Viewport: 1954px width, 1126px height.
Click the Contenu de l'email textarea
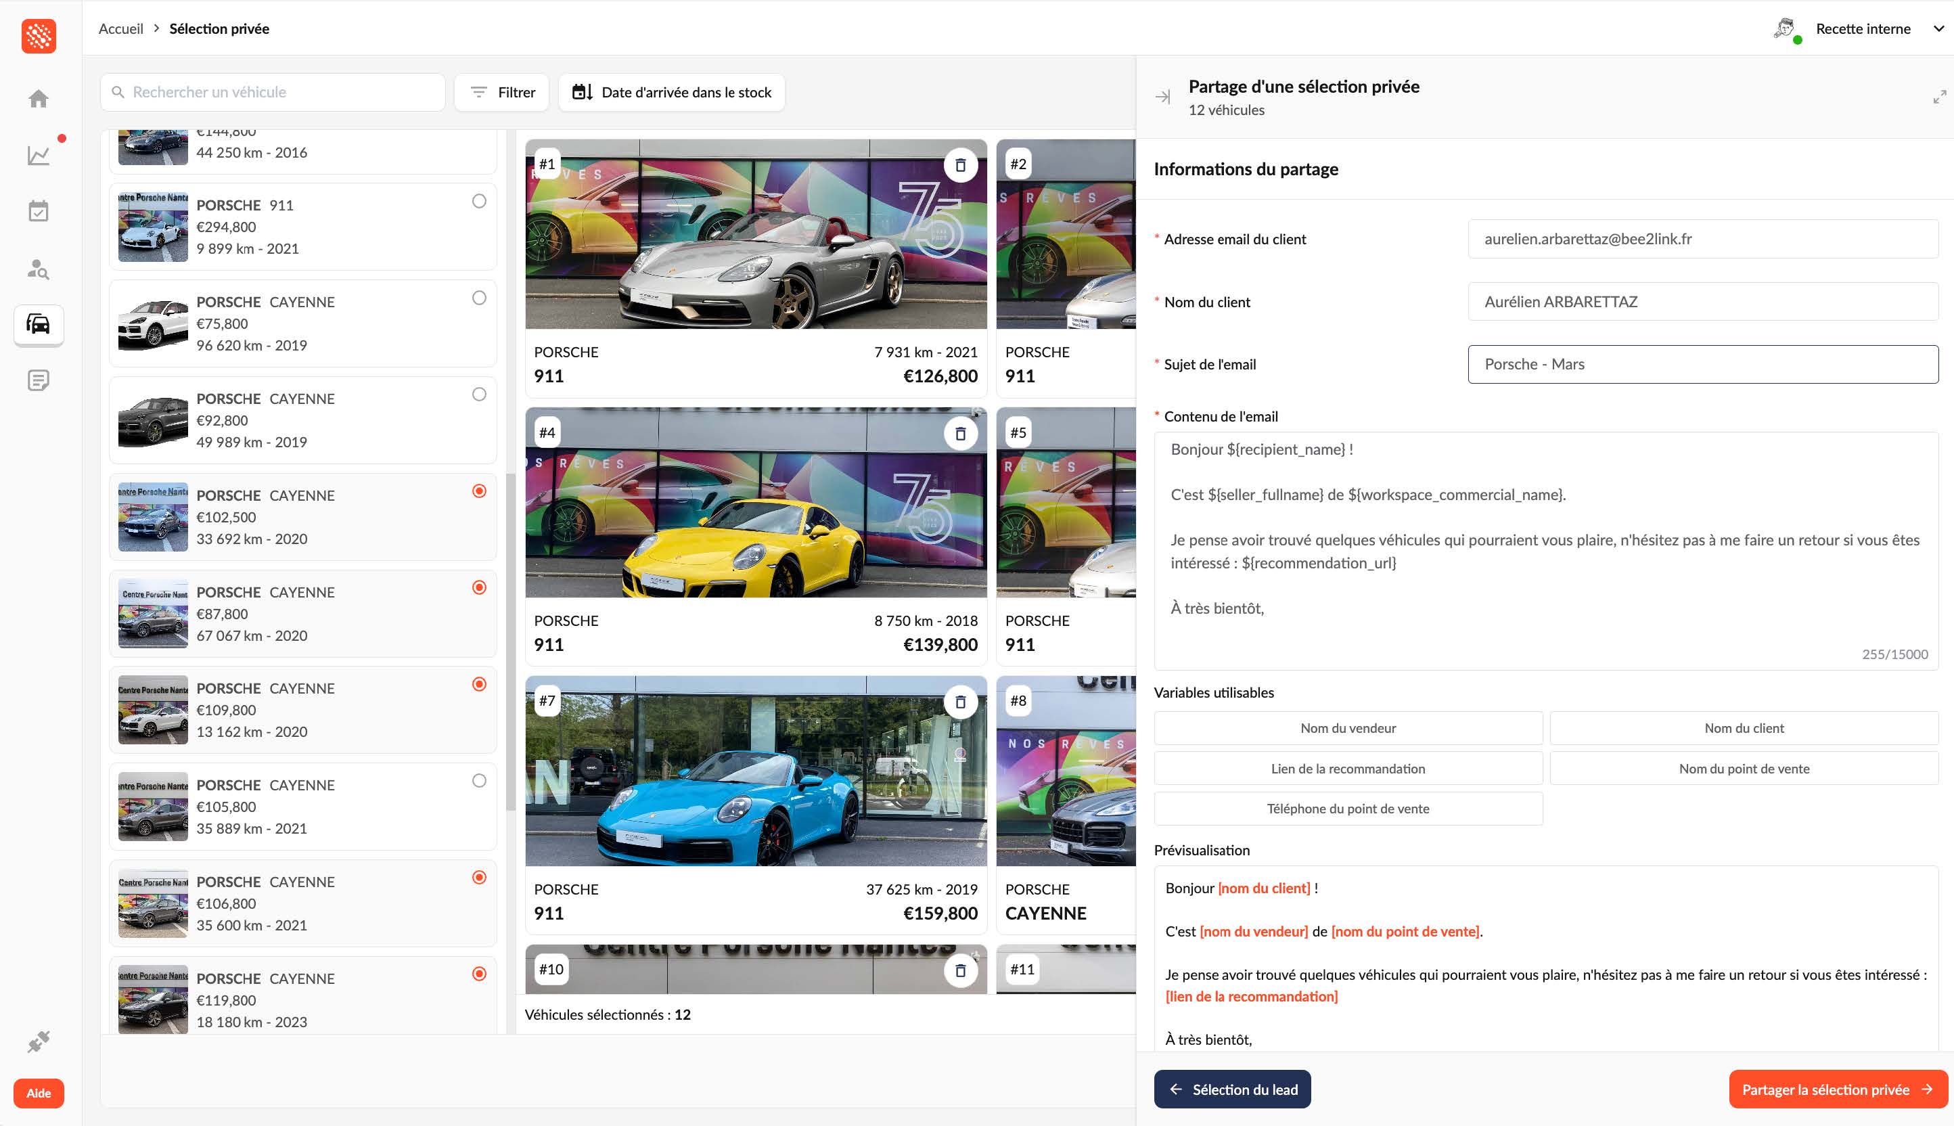pos(1546,551)
